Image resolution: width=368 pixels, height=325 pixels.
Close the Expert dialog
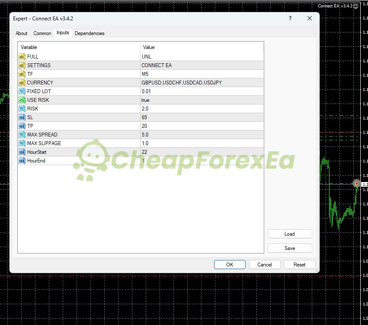tap(310, 18)
